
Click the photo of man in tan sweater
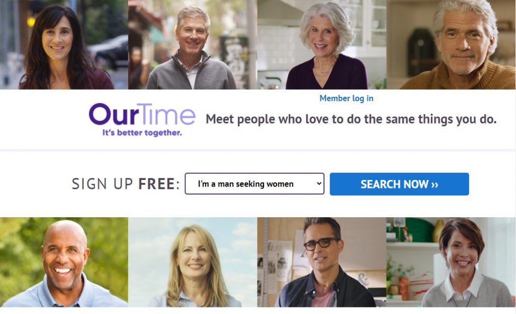[x=451, y=44]
